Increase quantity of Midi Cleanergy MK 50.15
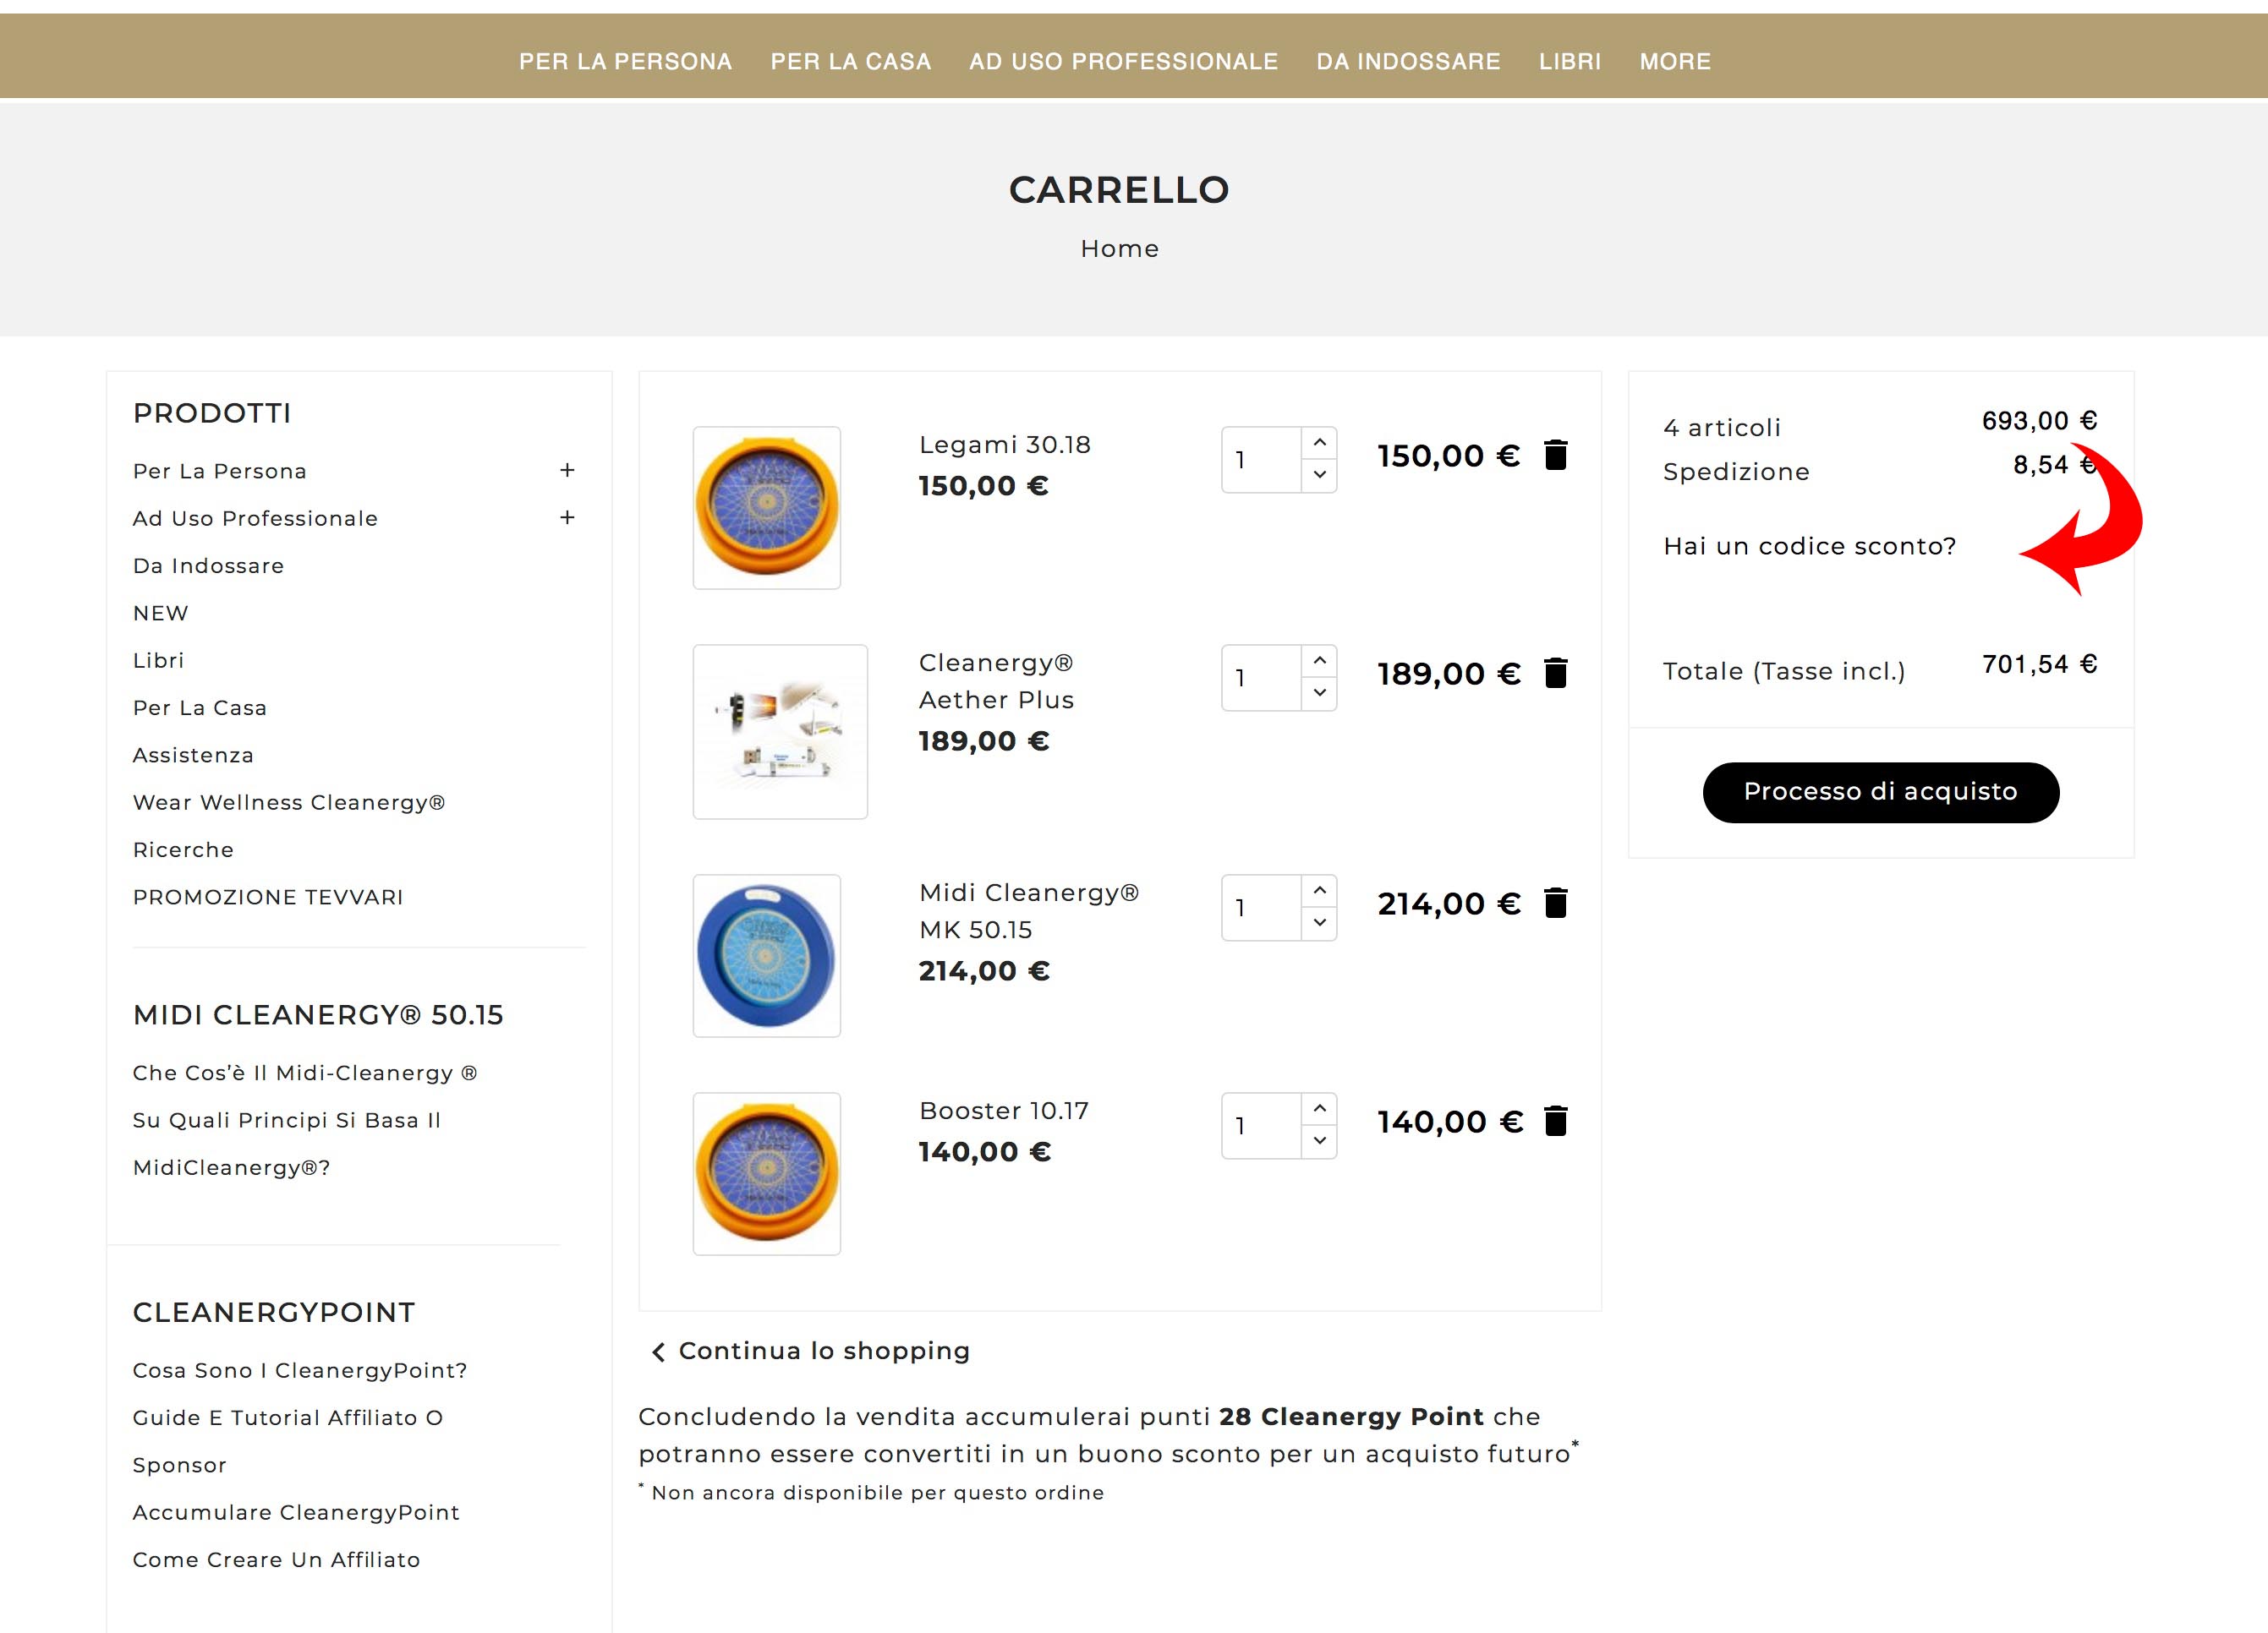2268x1633 pixels. (1319, 890)
